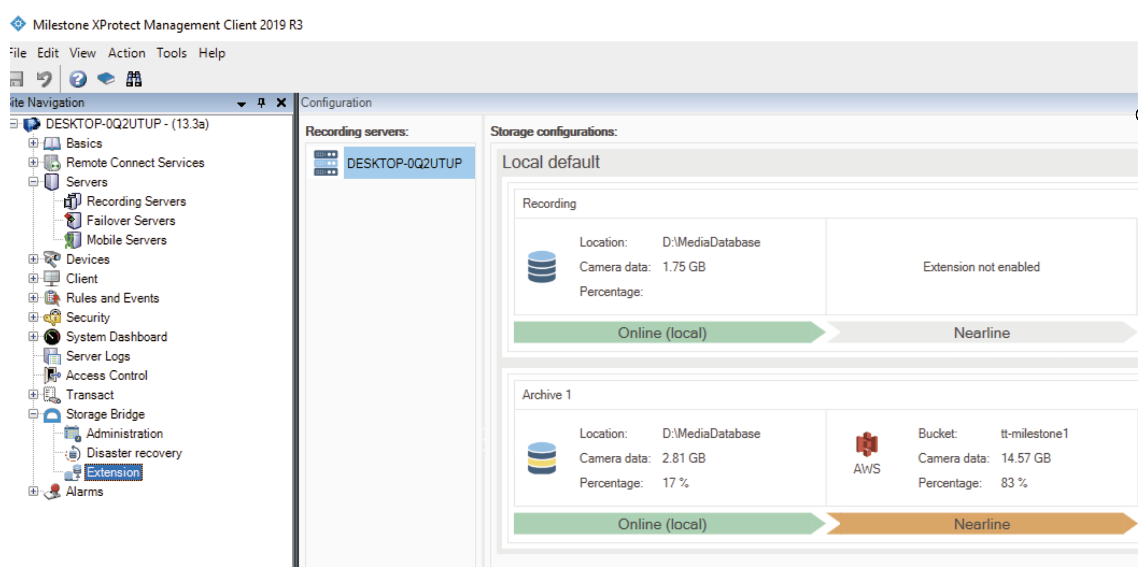
Task: Select Disaster recovery under Storage Bridge
Action: (x=135, y=453)
